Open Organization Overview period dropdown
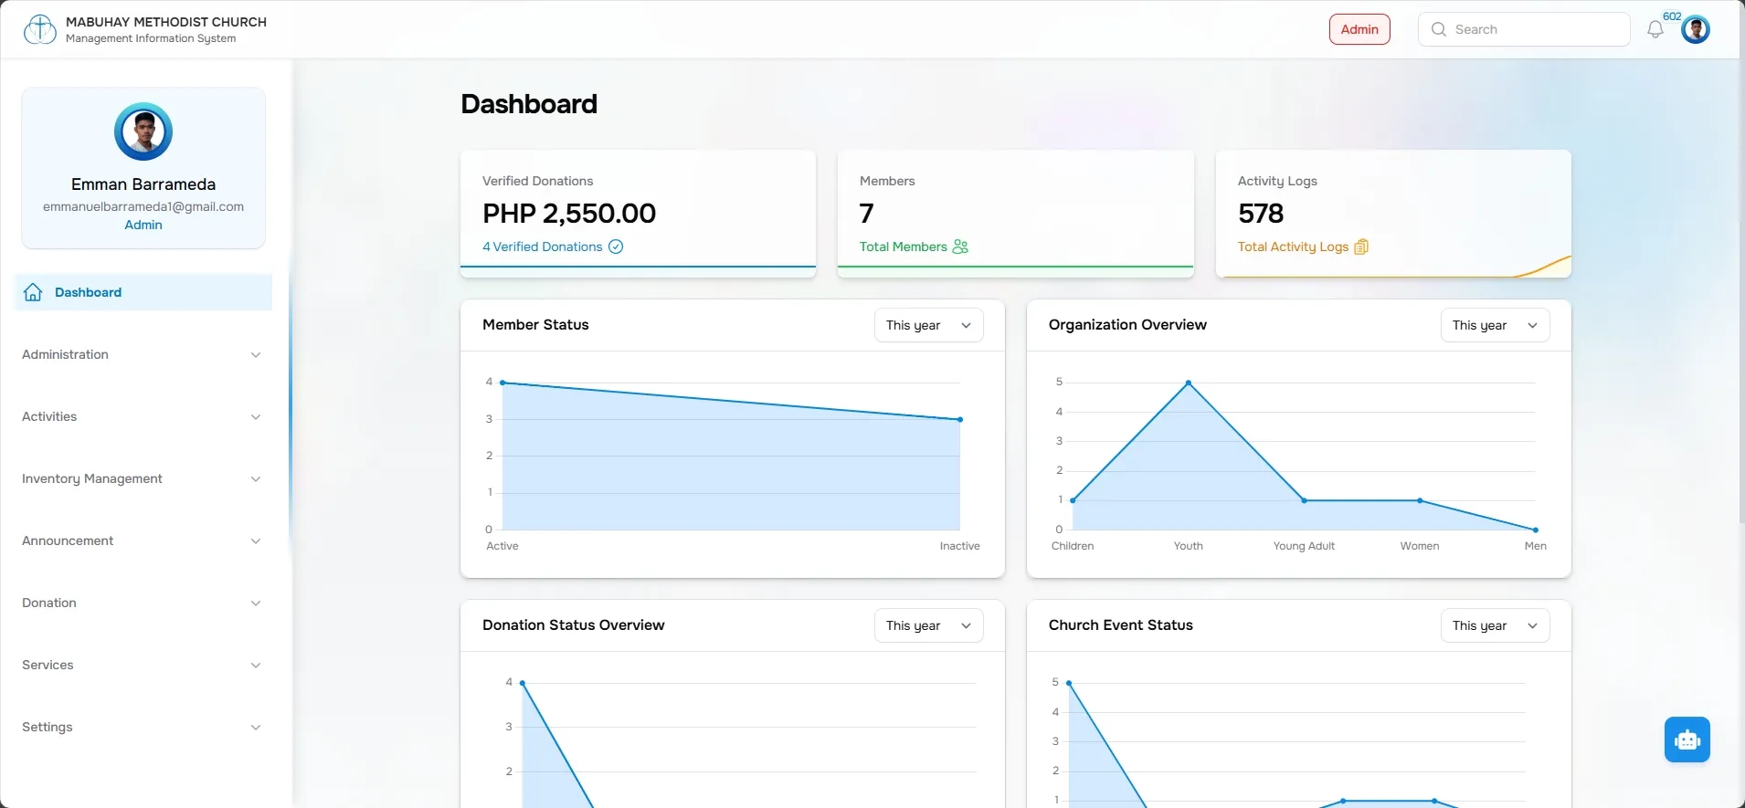 1495,325
